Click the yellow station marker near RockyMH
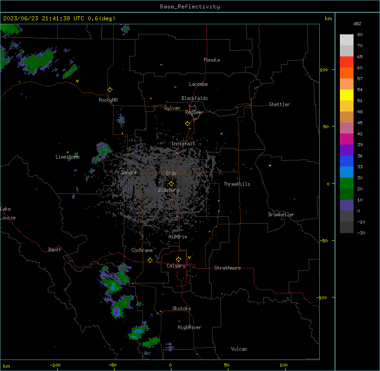This screenshot has height=371, width=380. [110, 90]
